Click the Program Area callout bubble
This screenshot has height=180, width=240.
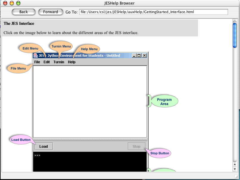pyautogui.click(x=164, y=101)
